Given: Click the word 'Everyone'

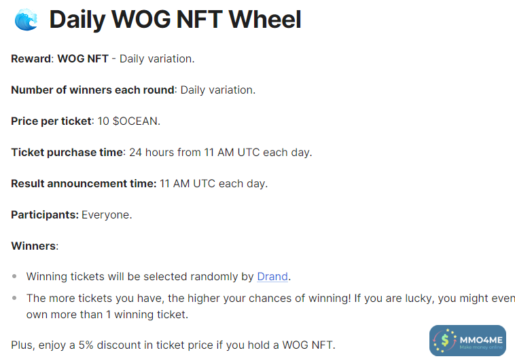Looking at the screenshot, I should click(x=106, y=214).
